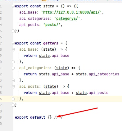This screenshot has height=131, width=122.
Task: Click fold end marker on the highlighted '},' line
Action: 13,99
